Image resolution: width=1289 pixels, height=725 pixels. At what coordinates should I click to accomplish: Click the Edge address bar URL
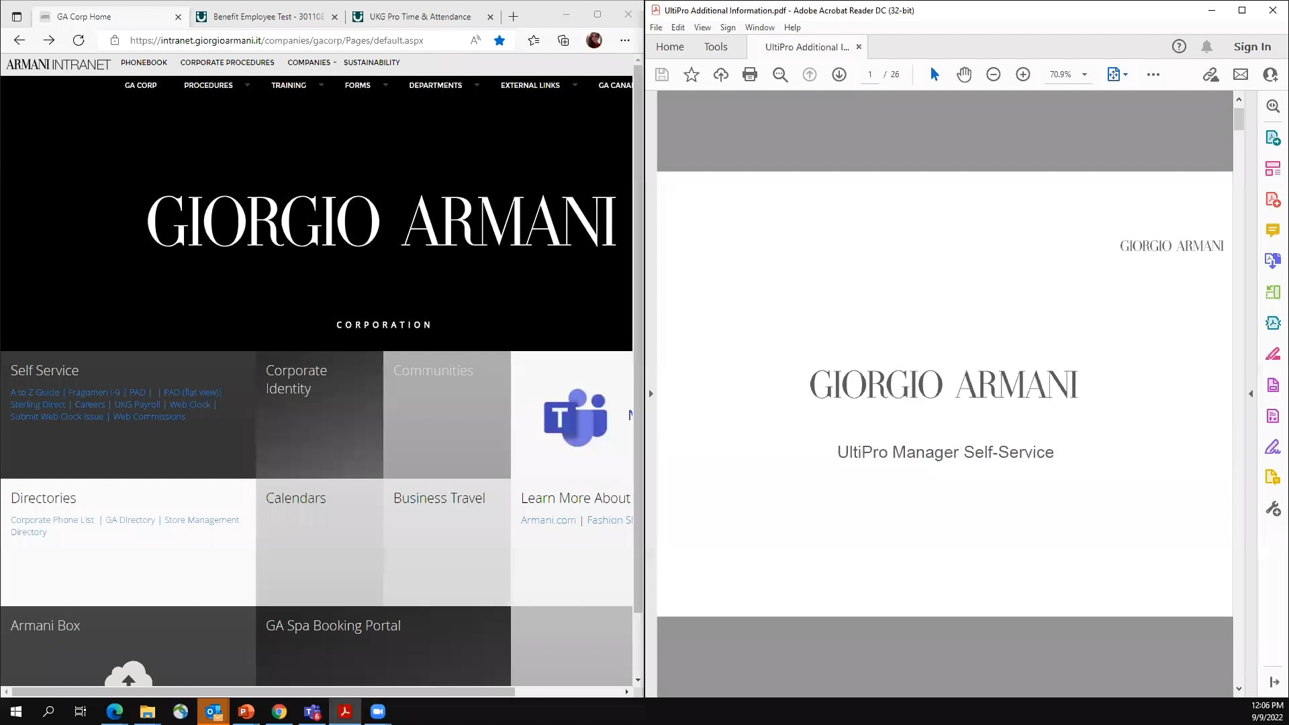click(x=277, y=40)
